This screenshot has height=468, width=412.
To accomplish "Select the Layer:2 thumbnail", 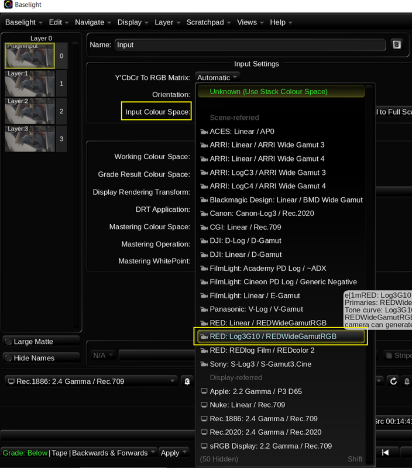I will [x=30, y=111].
